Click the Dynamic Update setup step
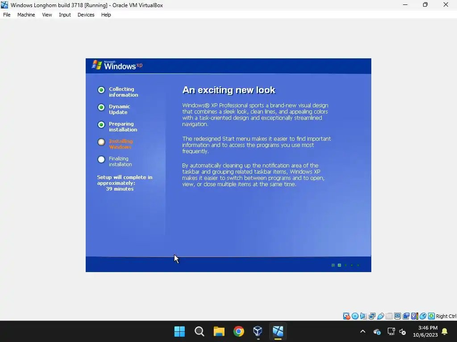This screenshot has height=342, width=457. tap(114, 110)
